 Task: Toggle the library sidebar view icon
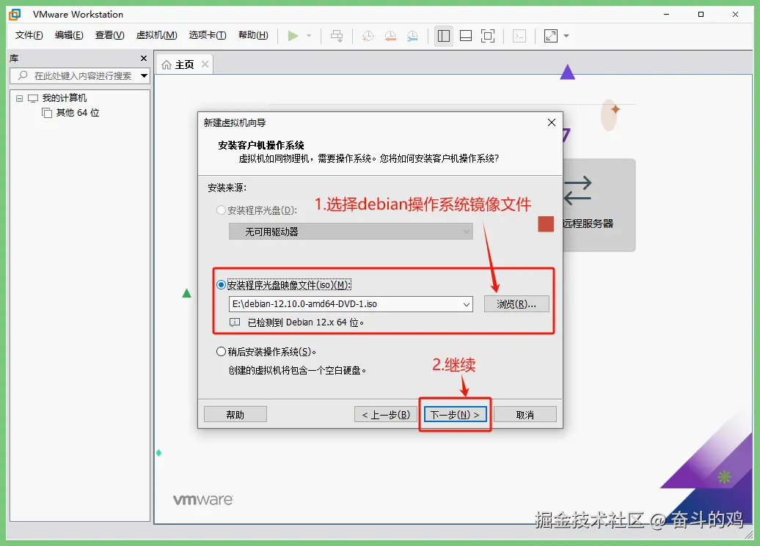444,36
